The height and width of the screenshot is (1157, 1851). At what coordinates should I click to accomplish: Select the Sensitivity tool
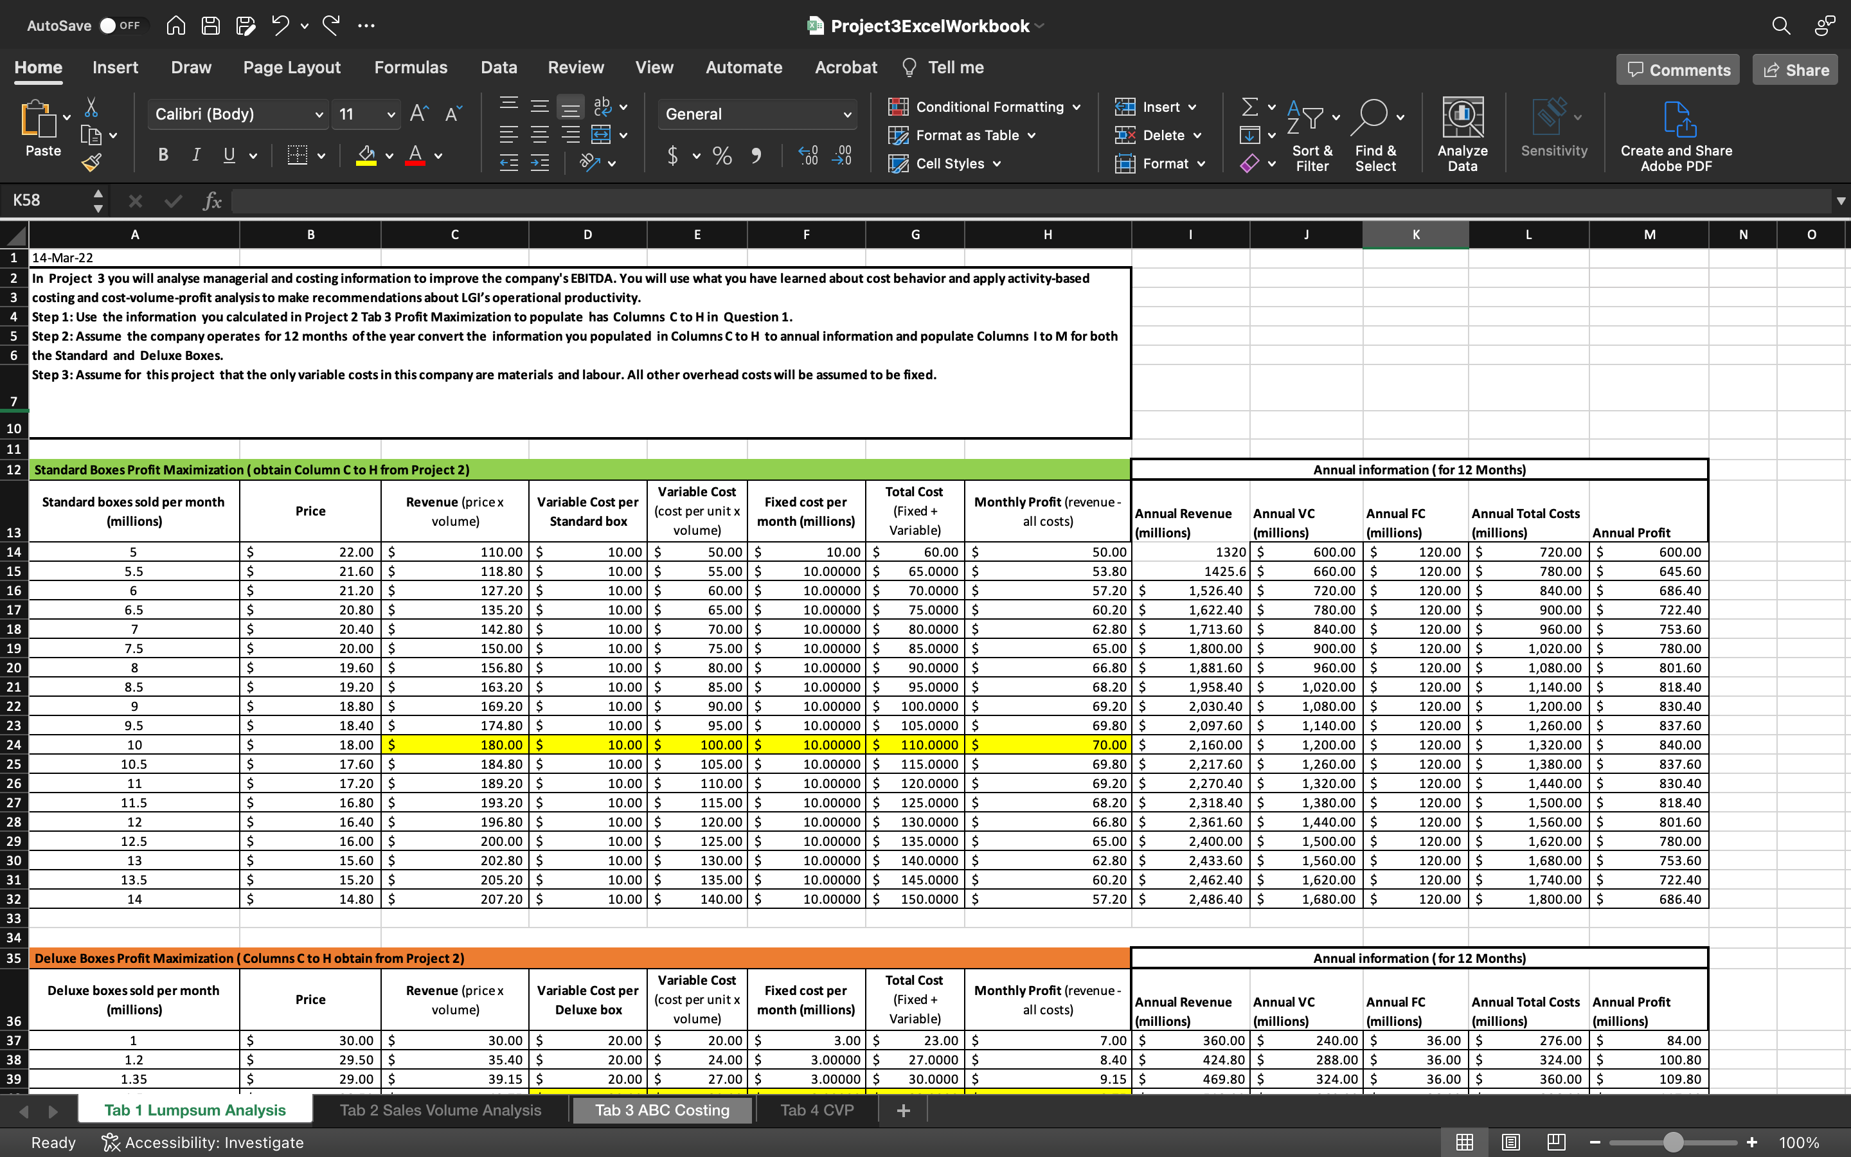coord(1553,134)
